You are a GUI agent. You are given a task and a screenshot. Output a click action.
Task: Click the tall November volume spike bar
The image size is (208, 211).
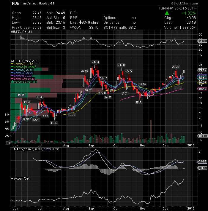tap(151, 131)
